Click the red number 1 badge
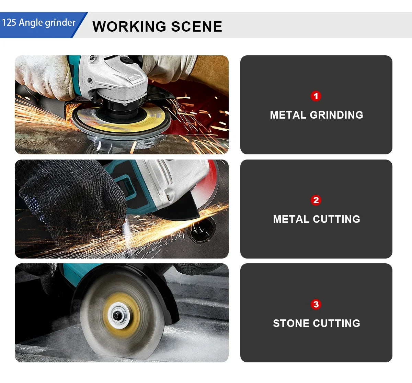 tap(316, 96)
